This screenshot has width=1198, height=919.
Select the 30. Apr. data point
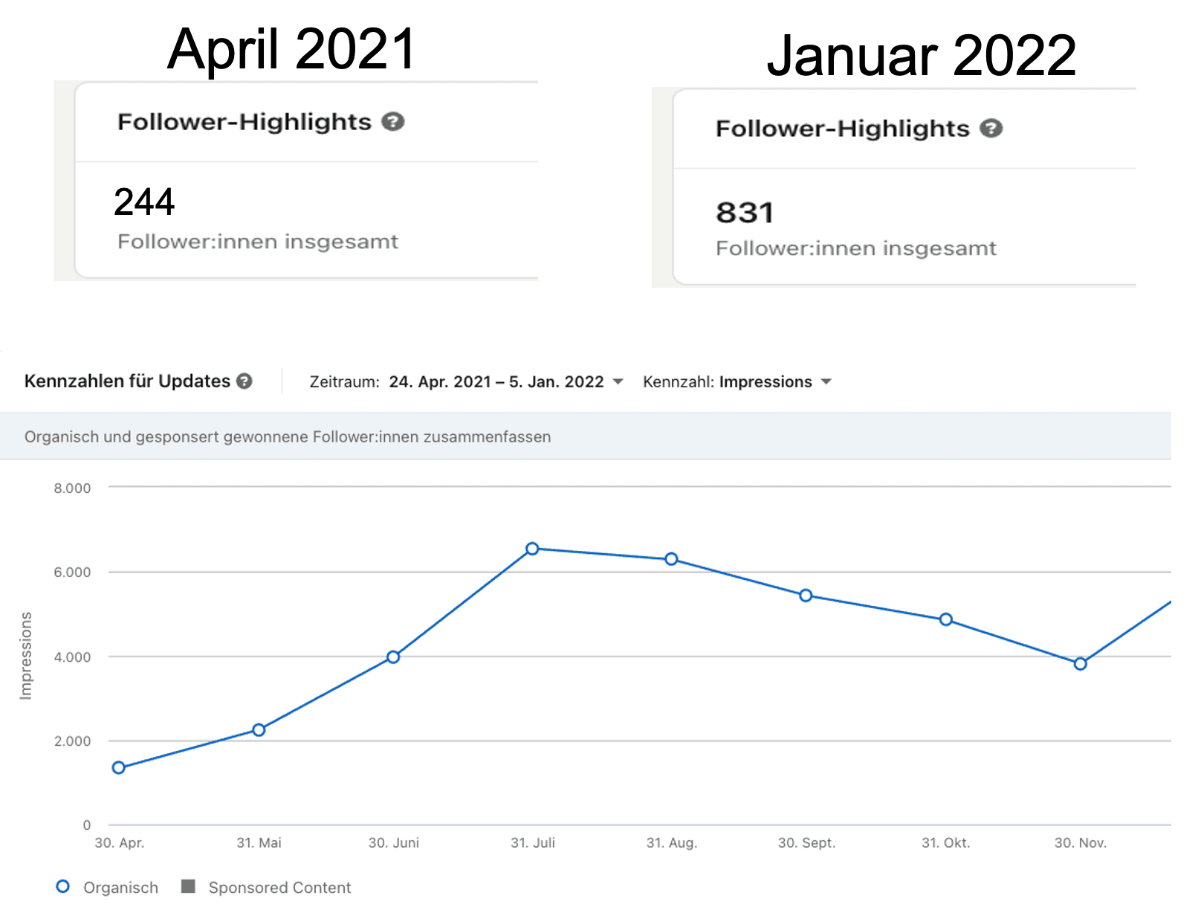tap(119, 767)
